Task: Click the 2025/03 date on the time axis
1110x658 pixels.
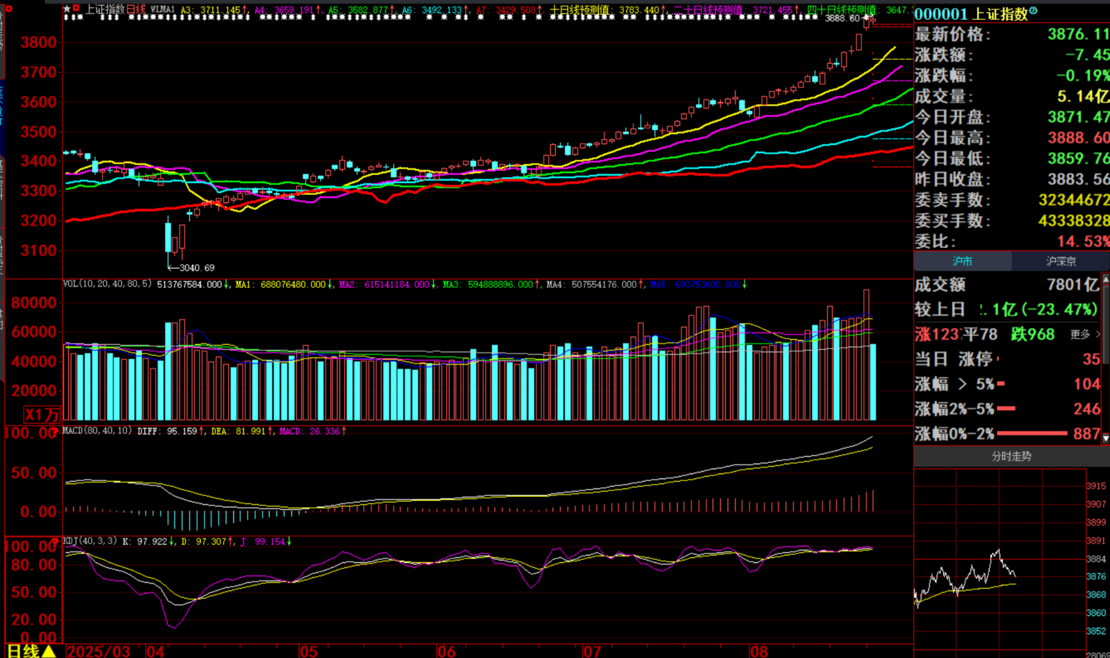Action: 97,651
